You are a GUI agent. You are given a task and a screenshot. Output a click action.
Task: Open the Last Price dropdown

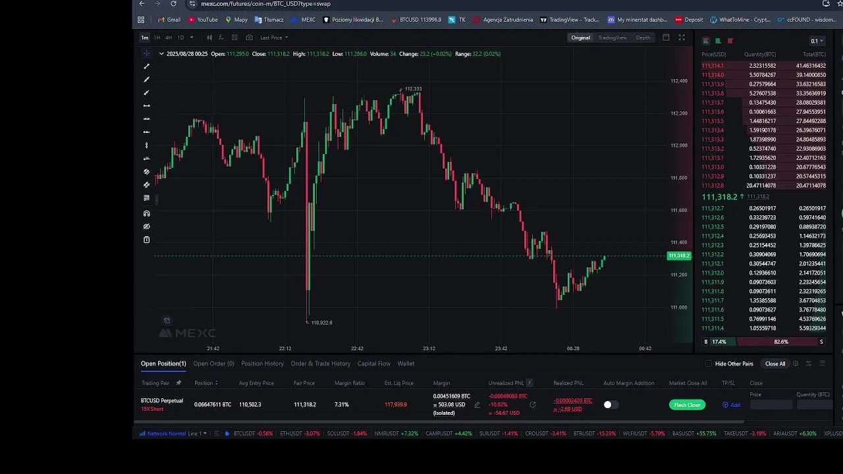pos(274,38)
